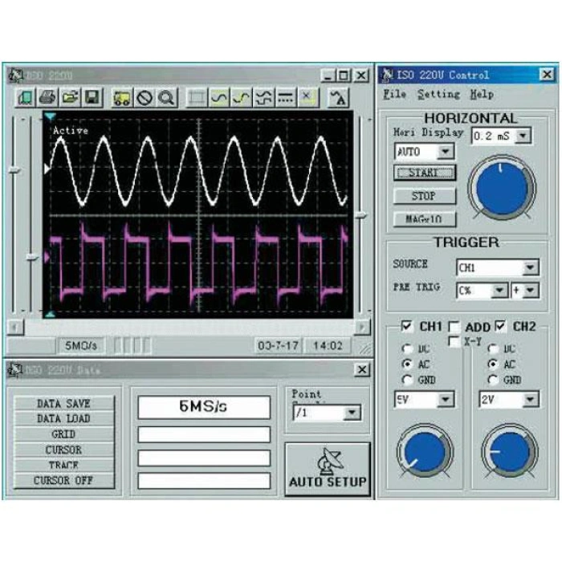
Task: Click the right-side vertical trigger level slider
Action: pyautogui.click(x=361, y=215)
